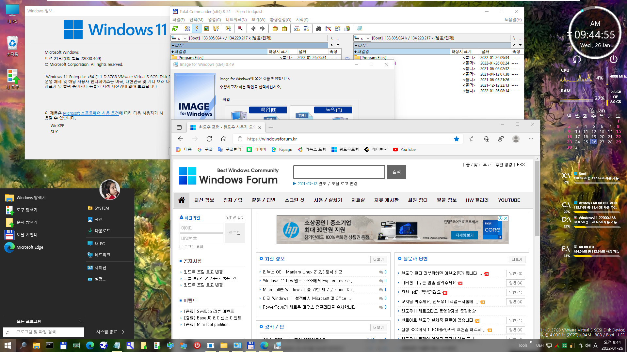Open Total Commander 도움말(H) menu
The image size is (627, 352).
(x=513, y=20)
